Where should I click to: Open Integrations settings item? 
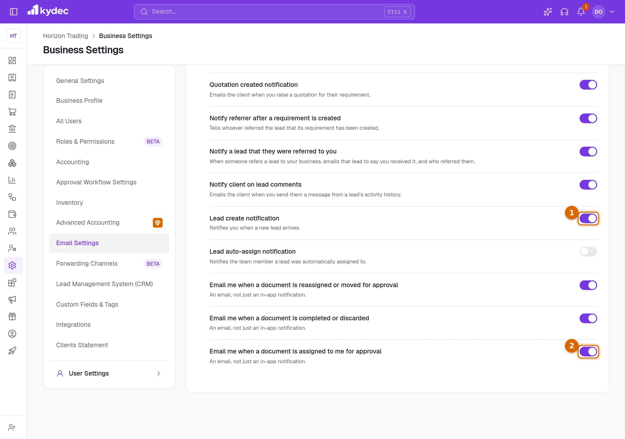click(x=109, y=325)
